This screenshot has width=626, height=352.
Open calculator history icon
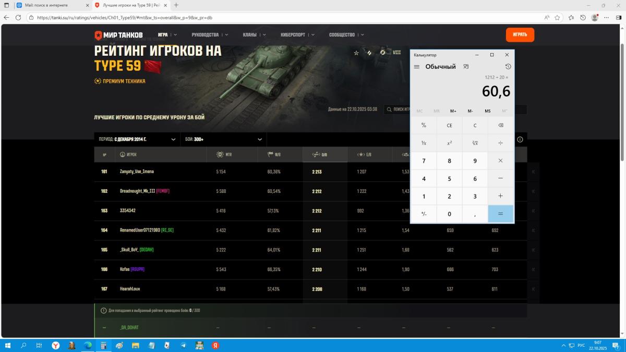click(508, 67)
